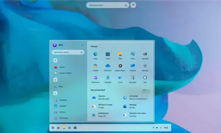Jump to letter A in app list

click(x=55, y=60)
